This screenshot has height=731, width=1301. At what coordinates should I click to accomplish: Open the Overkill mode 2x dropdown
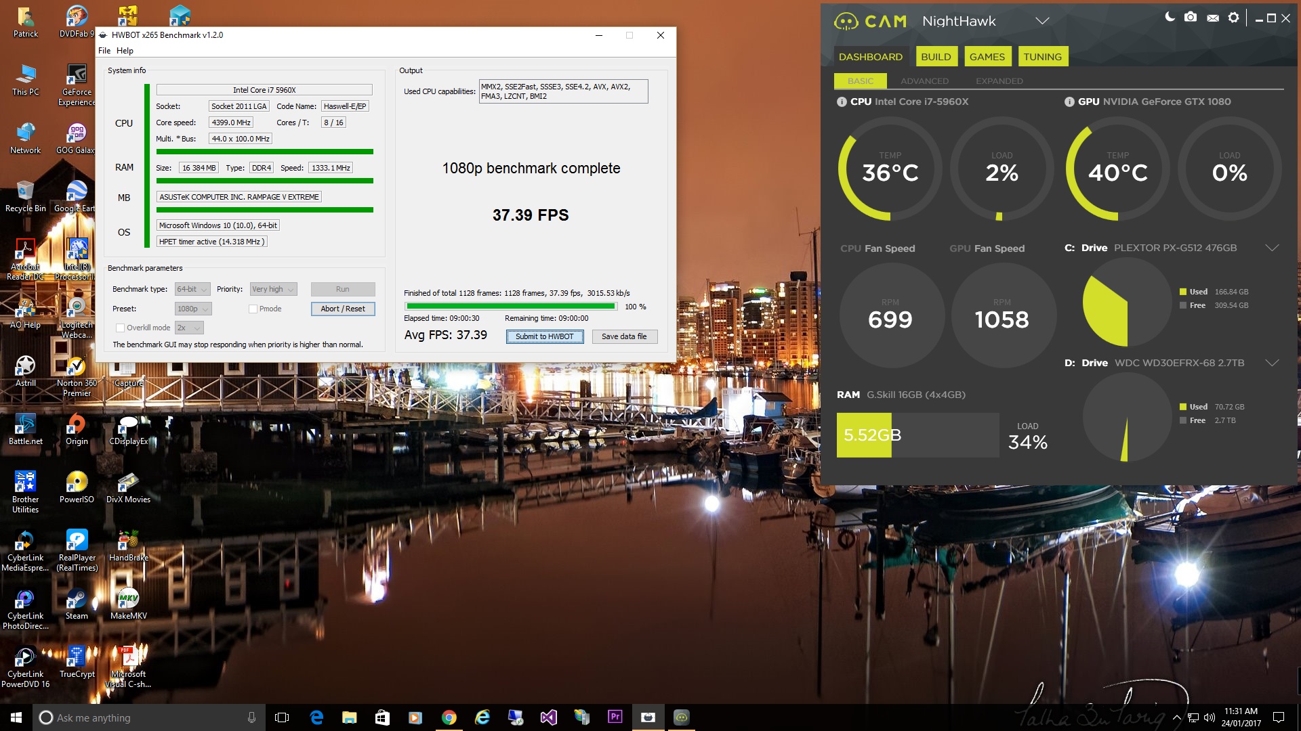click(189, 328)
